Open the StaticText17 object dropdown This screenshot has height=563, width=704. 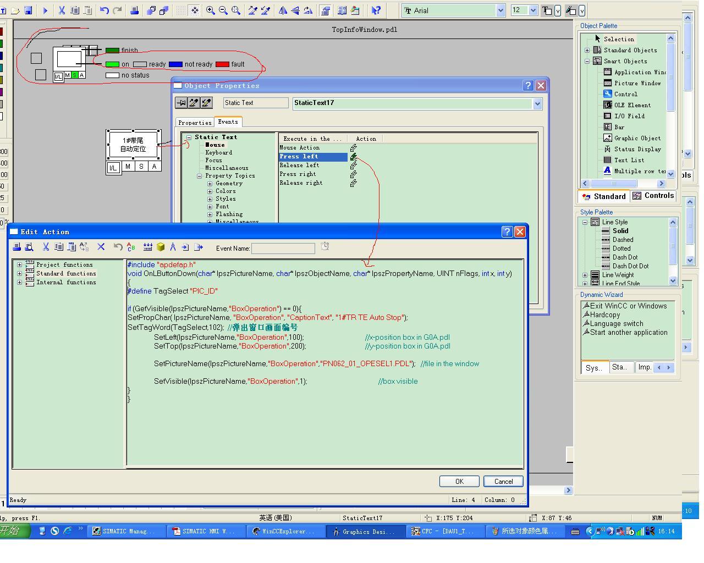[537, 104]
